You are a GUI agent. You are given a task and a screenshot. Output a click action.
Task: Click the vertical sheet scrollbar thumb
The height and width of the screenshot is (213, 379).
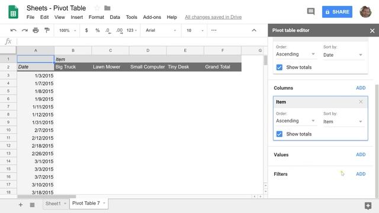[266, 60]
